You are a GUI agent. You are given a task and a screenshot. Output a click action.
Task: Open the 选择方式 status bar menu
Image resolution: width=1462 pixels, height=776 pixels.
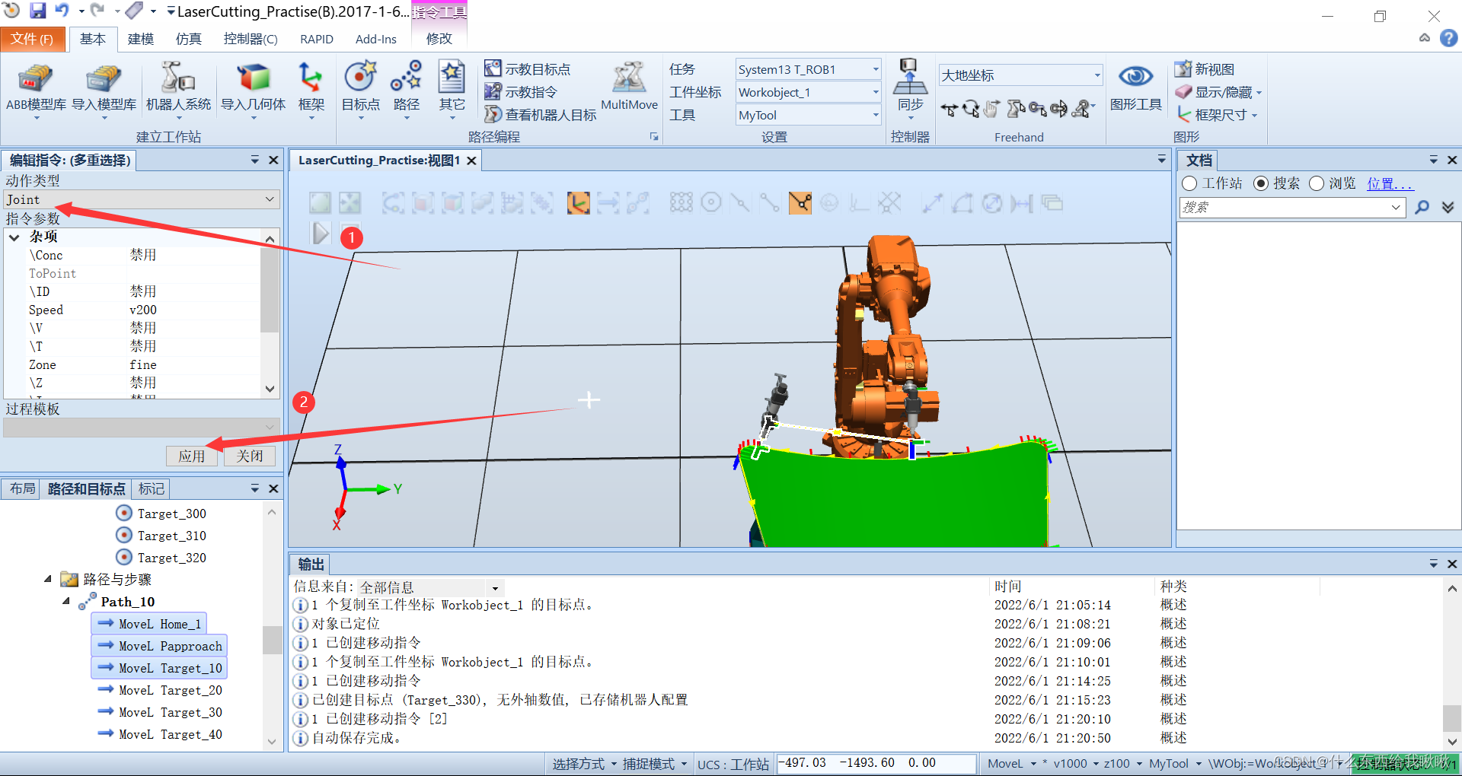tap(584, 764)
